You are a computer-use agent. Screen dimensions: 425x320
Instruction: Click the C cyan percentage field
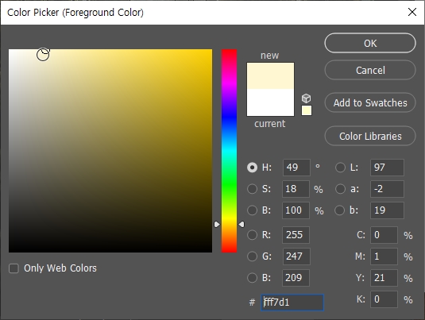(384, 235)
